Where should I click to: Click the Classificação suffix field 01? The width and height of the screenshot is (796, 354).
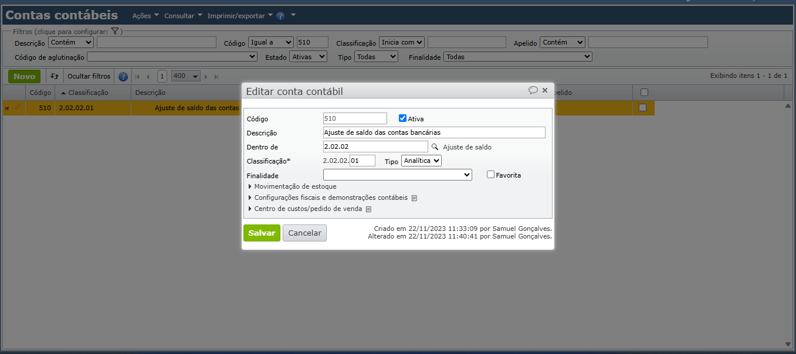(362, 161)
